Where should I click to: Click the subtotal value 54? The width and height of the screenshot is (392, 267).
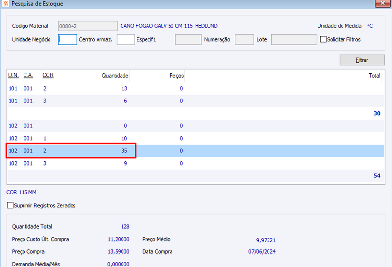pos(377,176)
